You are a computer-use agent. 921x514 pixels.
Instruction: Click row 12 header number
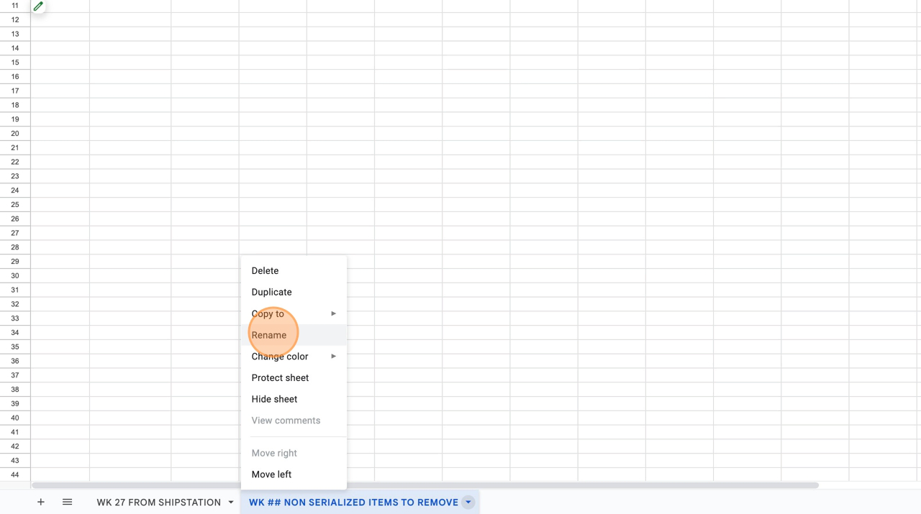15,19
